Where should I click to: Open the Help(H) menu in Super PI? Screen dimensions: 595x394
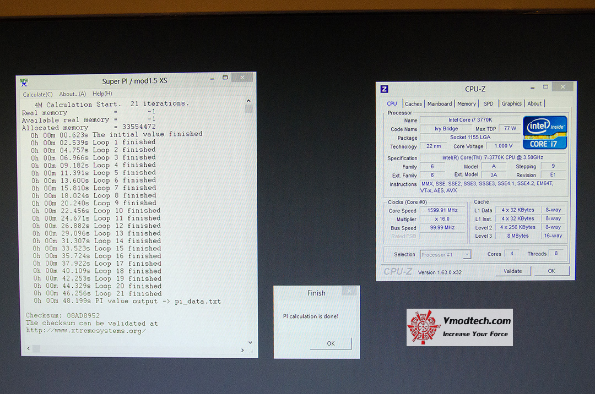tap(102, 94)
